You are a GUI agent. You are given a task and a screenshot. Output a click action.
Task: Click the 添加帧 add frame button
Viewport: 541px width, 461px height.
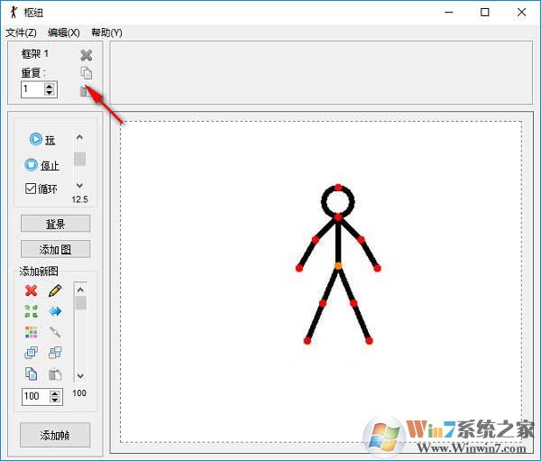[x=55, y=435]
